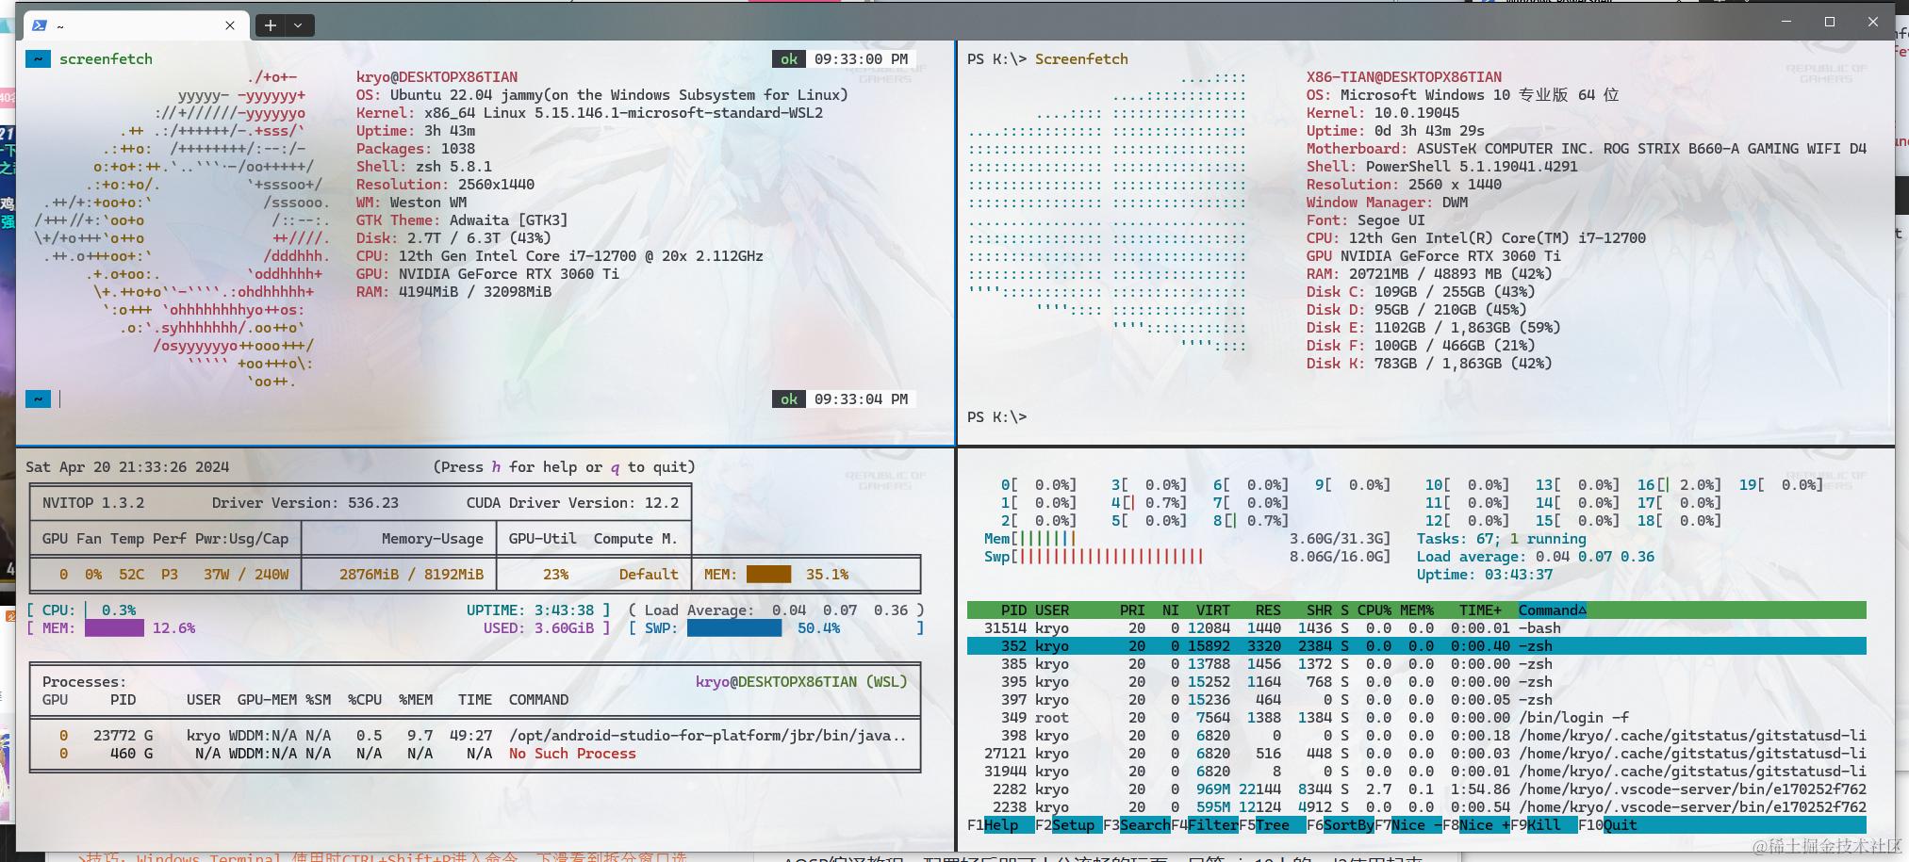The height and width of the screenshot is (862, 1909).
Task: Select the "~" terminal tab
Action: click(x=134, y=25)
